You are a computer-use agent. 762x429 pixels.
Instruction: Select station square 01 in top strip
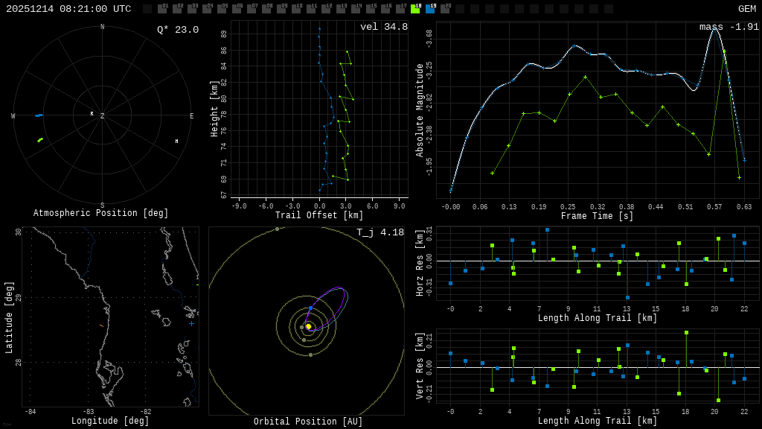(161, 9)
